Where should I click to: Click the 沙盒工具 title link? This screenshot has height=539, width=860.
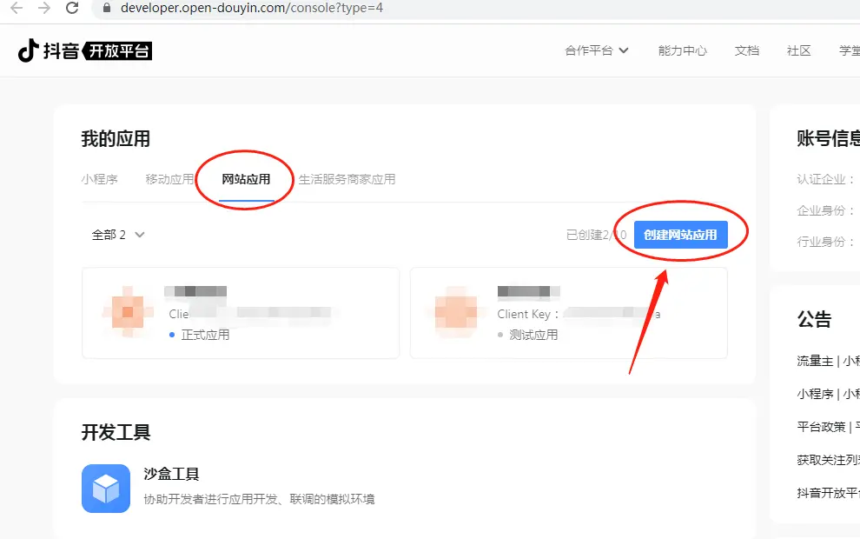(x=171, y=474)
